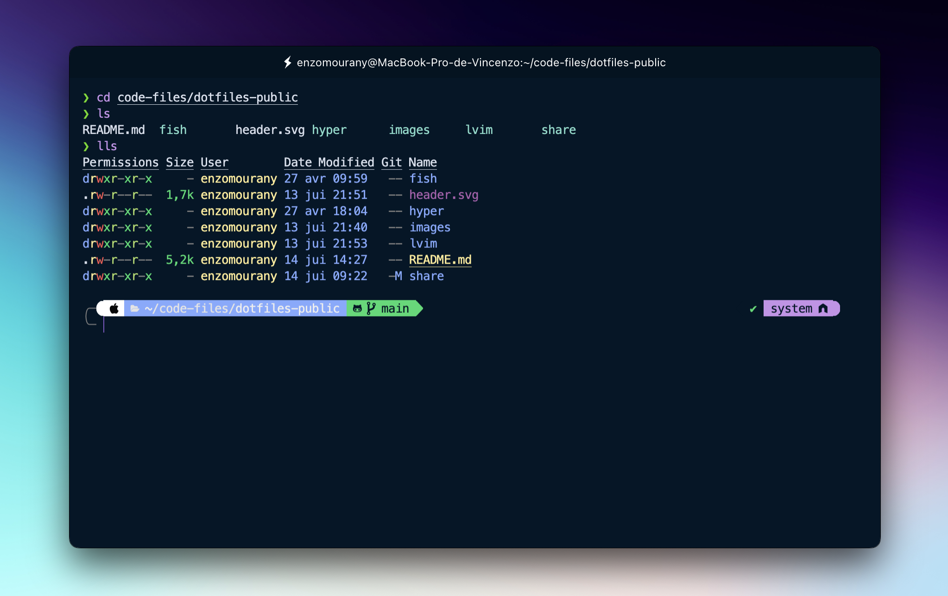Click the folder icon in the prompt path

coord(135,309)
